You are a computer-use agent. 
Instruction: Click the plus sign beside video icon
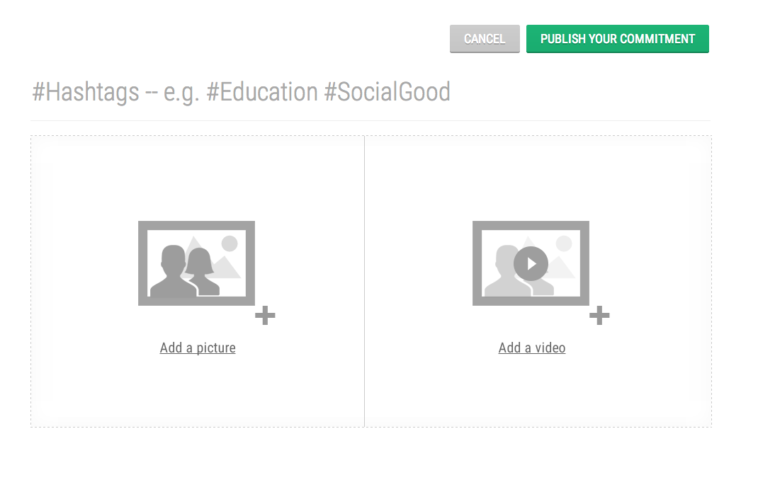coord(599,316)
